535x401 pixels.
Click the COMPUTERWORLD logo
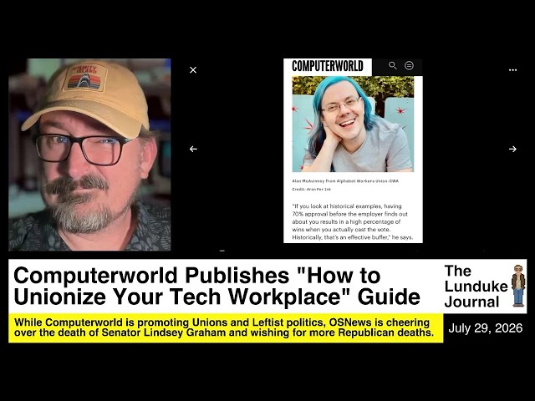[x=327, y=66]
